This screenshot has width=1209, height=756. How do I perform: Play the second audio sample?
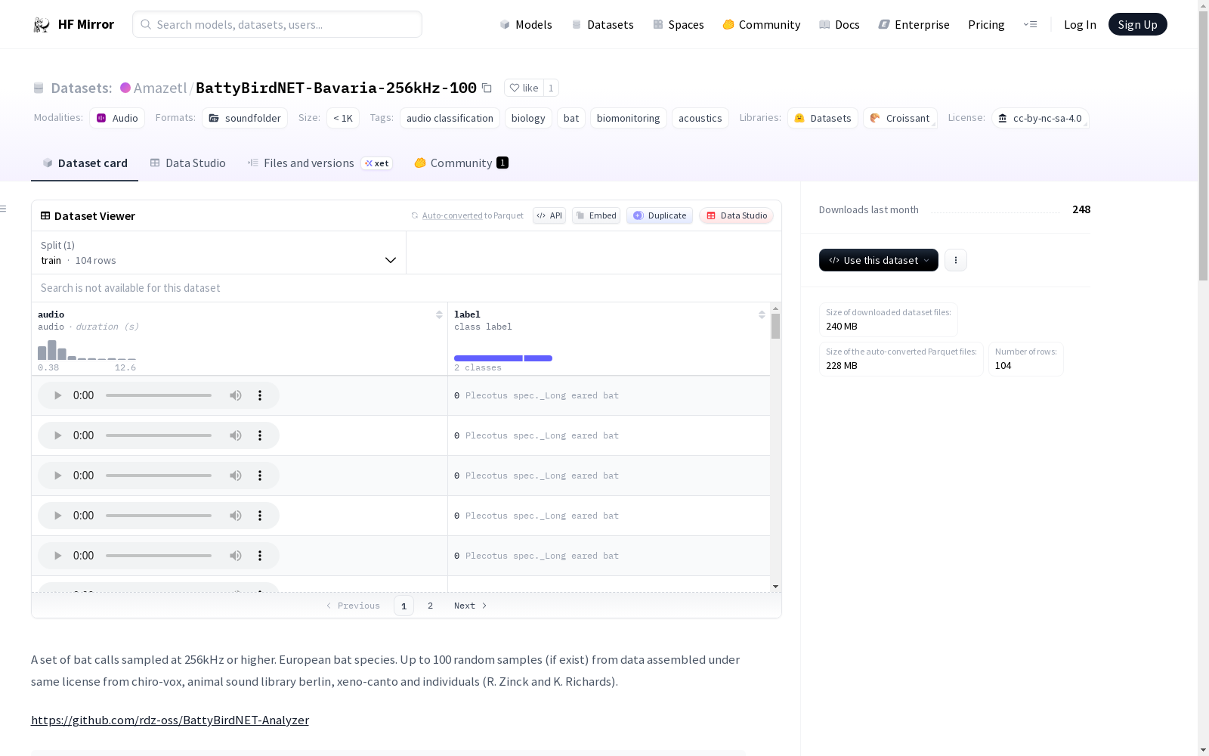(x=58, y=435)
